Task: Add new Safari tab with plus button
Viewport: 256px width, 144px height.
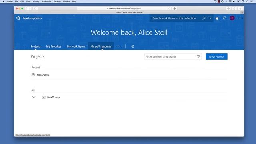Action: tap(242, 12)
